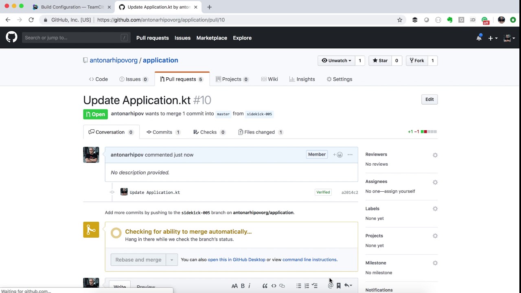521x293 pixels.
Task: Click the Evernote extension icon
Action: click(x=450, y=20)
